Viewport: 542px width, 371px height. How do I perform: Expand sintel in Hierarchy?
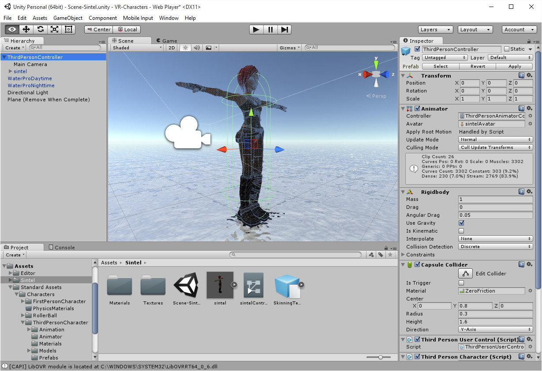11,71
